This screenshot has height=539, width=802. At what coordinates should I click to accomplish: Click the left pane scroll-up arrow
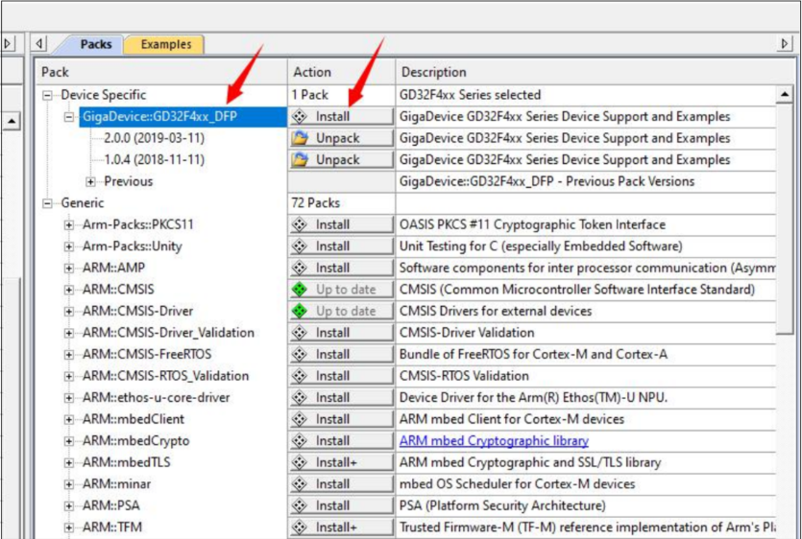(12, 122)
